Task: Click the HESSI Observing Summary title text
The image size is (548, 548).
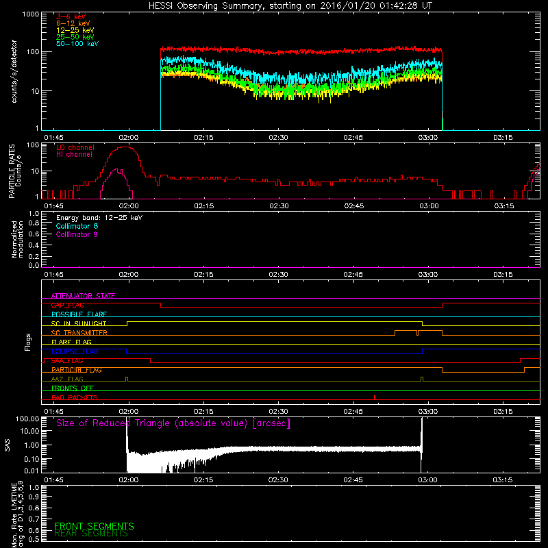Action: tap(290, 6)
